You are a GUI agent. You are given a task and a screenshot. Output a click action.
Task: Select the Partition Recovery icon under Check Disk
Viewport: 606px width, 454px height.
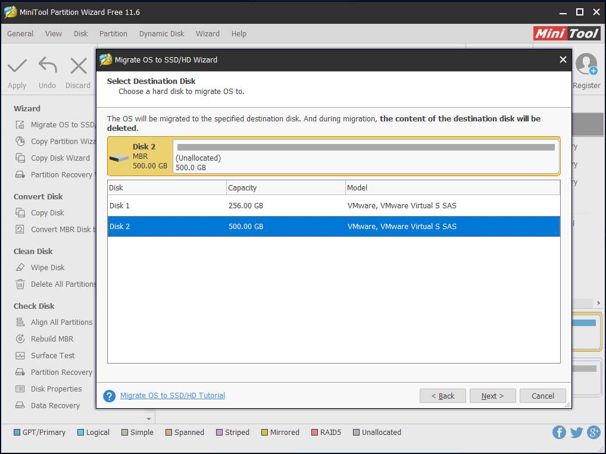[20, 372]
